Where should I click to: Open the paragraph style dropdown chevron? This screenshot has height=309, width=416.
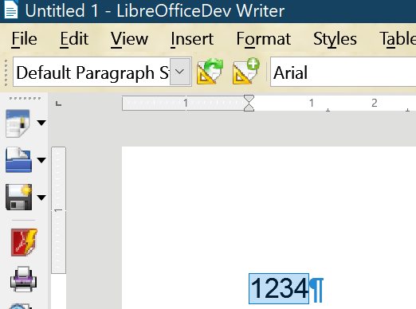tap(180, 72)
